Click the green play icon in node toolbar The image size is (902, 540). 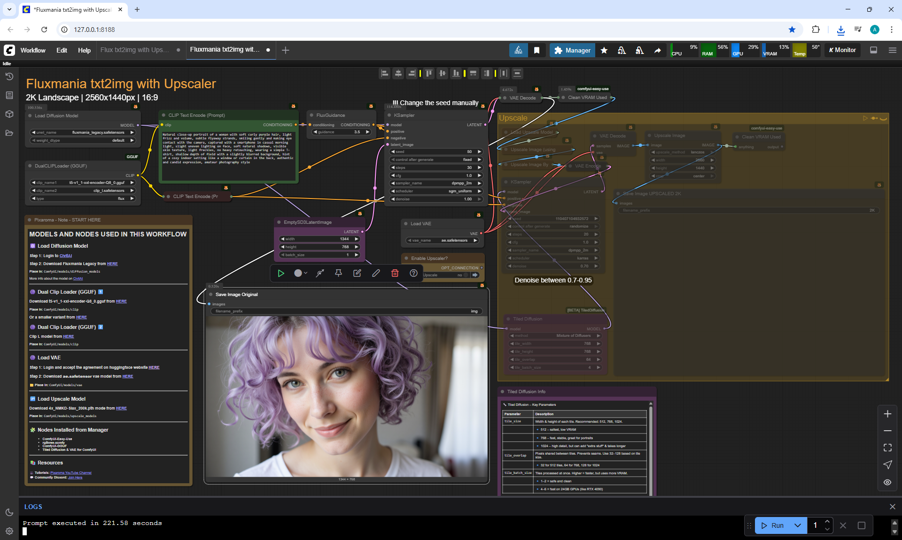(x=281, y=273)
